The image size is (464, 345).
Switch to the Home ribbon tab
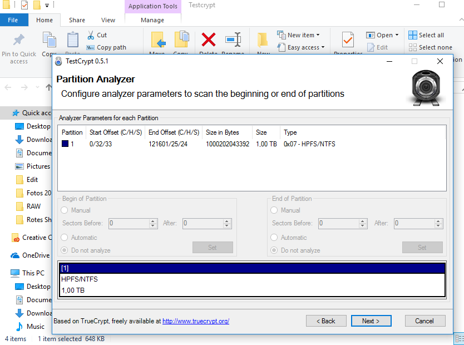tap(45, 20)
